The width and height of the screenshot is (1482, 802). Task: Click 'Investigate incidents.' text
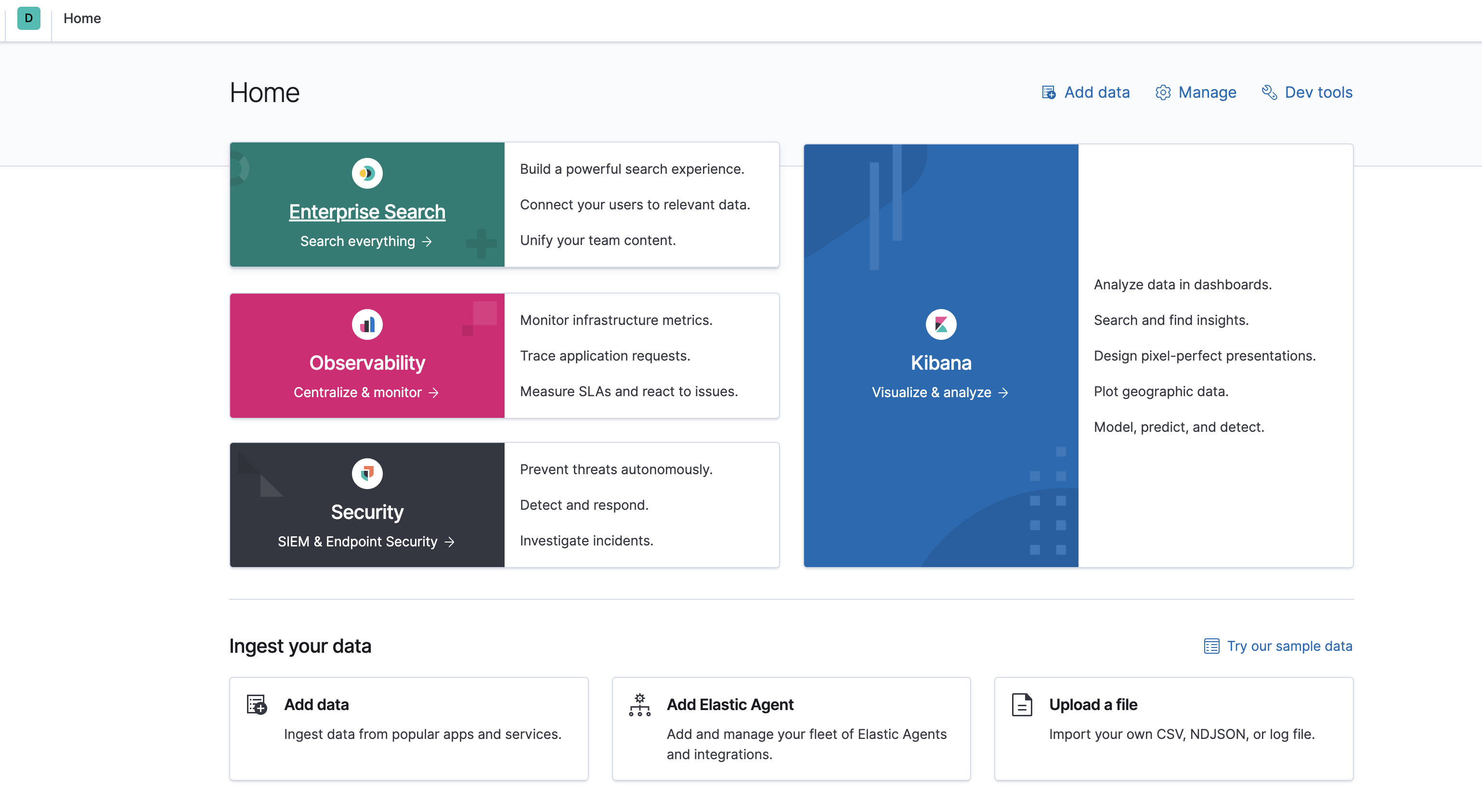coord(586,541)
